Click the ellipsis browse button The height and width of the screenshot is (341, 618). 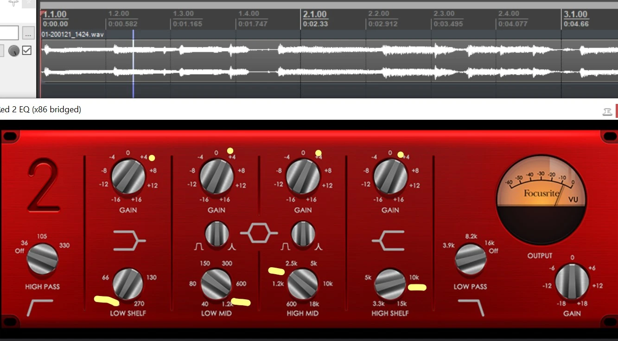click(x=28, y=33)
